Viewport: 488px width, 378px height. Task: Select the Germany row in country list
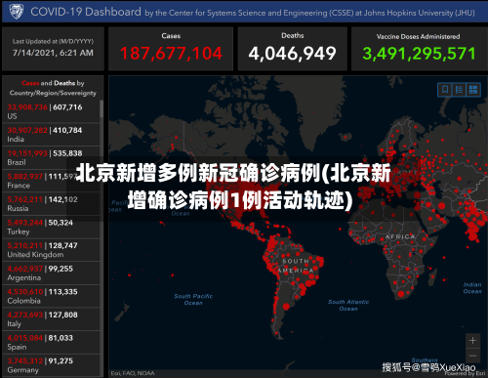click(x=52, y=365)
